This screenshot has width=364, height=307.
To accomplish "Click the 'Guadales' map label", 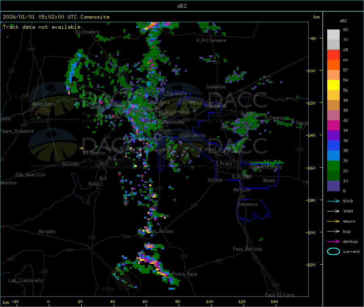I will (216, 87).
